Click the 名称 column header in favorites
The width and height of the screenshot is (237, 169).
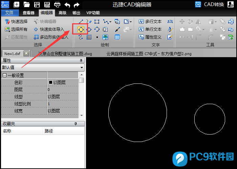pos(22,131)
